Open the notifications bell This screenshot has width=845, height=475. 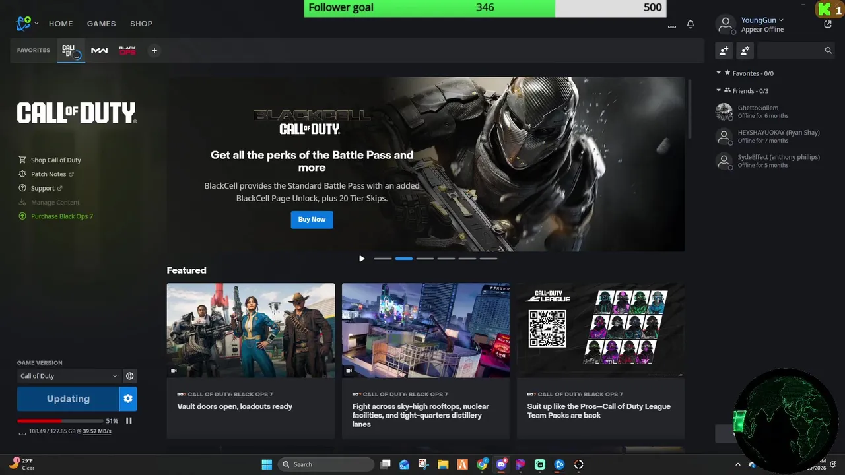691,24
